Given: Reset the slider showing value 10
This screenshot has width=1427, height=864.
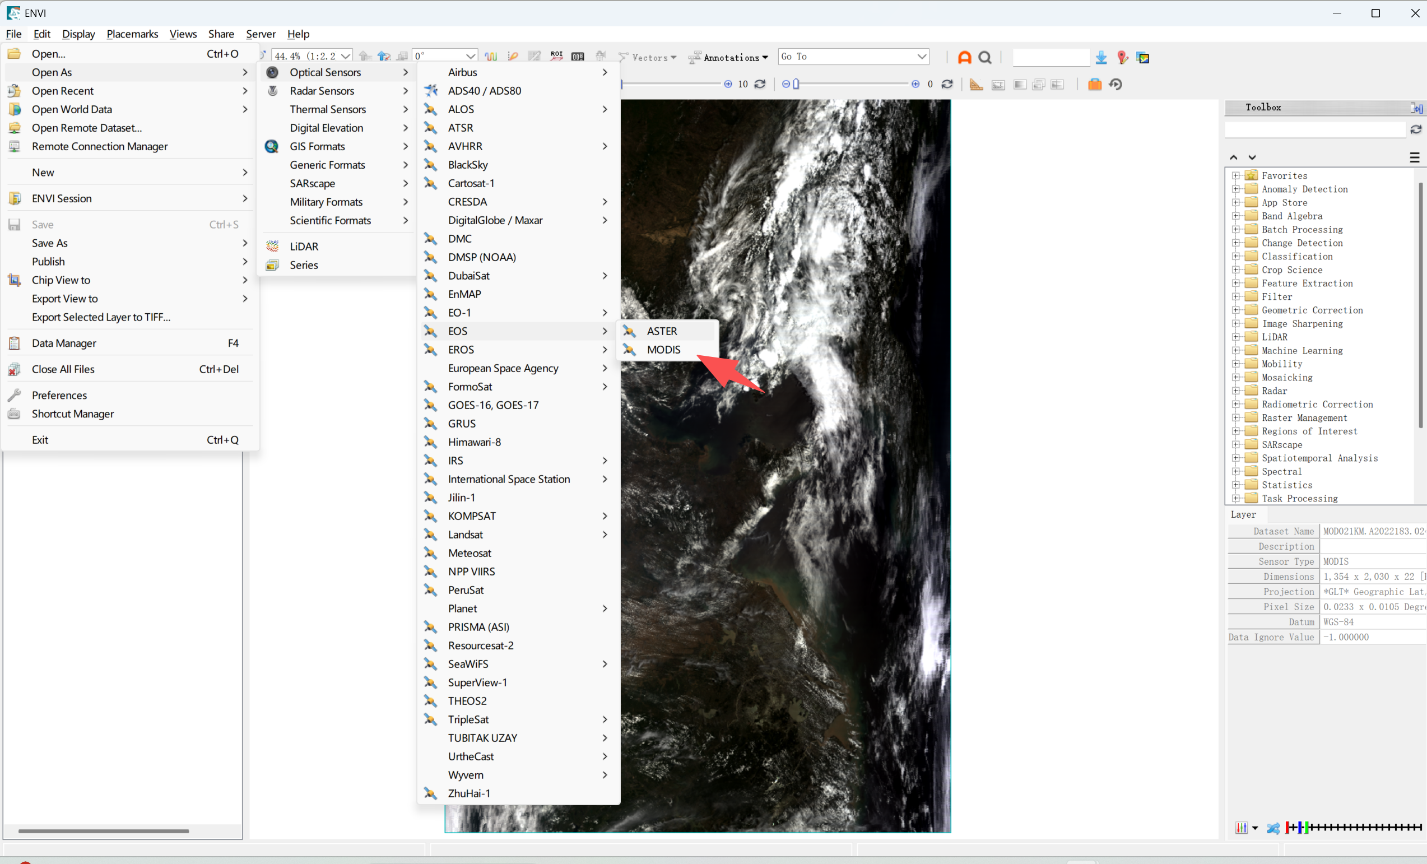Looking at the screenshot, I should click(760, 84).
